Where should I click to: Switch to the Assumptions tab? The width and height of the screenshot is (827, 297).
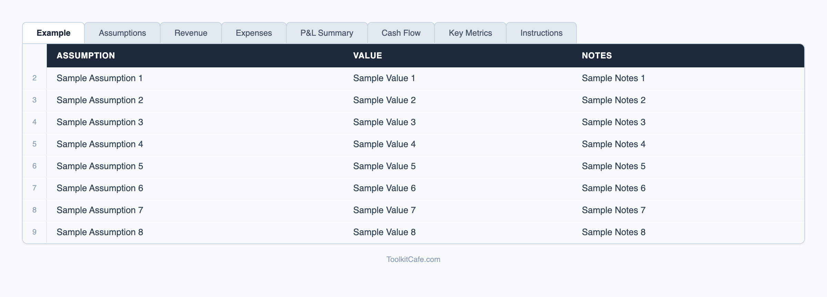click(x=122, y=33)
